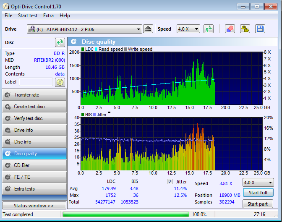The height and width of the screenshot is (222, 282).
Task: Click the Write speed gray legend swatch
Action: tap(125, 49)
